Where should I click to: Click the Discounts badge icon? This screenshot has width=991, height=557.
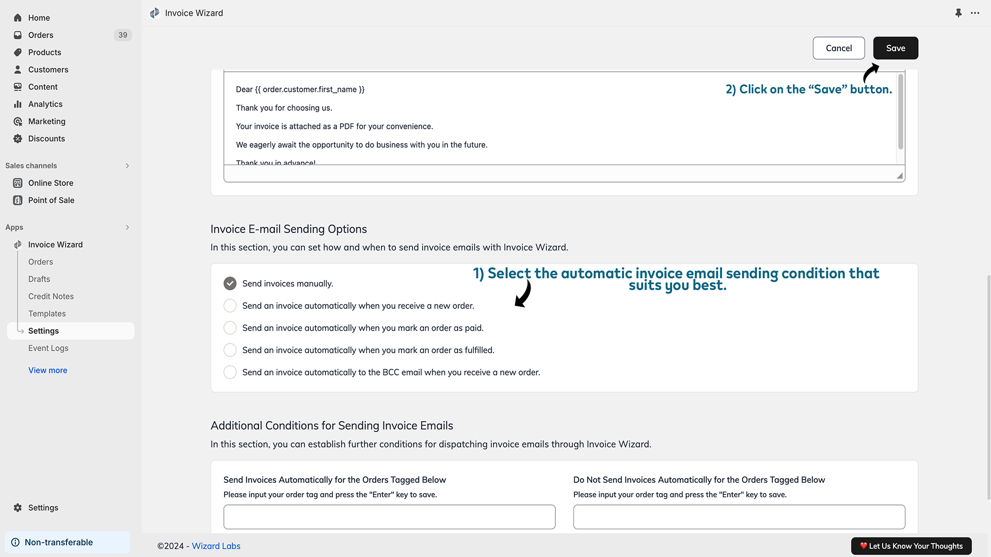18,139
